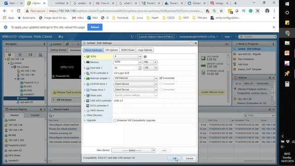Open the Memory unit MB dropdown

pos(156,62)
